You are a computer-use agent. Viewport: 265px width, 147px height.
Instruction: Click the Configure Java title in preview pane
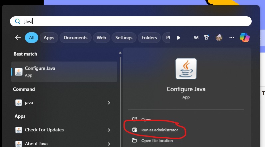point(186,89)
